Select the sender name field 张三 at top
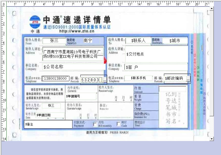 (x=54, y=40)
